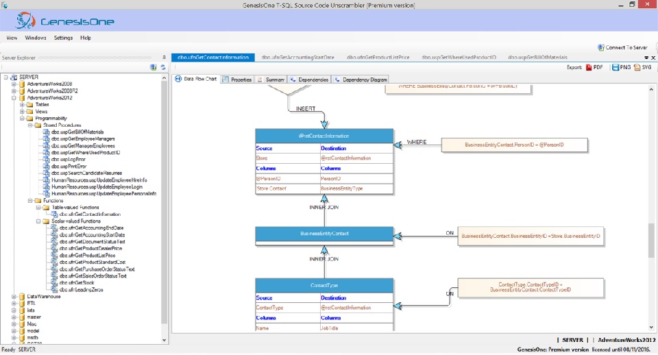This screenshot has width=658, height=355.
Task: Open the Summary tab
Action: pyautogui.click(x=271, y=79)
